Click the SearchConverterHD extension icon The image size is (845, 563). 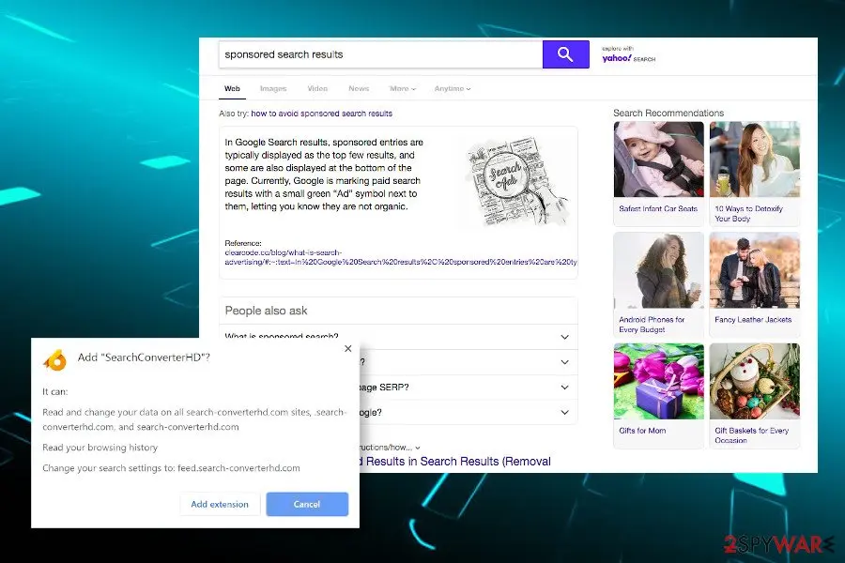coord(55,360)
